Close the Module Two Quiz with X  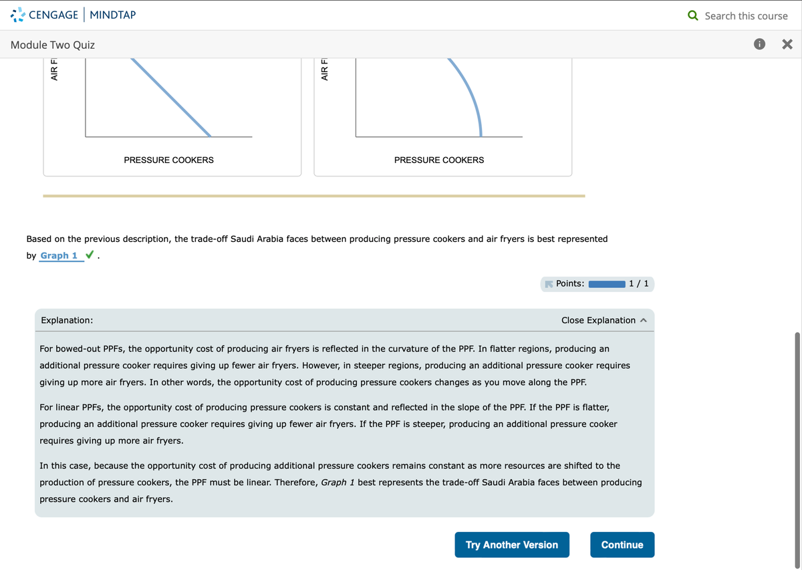[x=787, y=45]
